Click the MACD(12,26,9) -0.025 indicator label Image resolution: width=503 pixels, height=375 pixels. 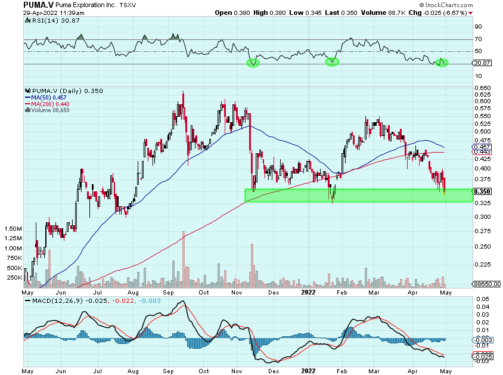tap(70, 301)
